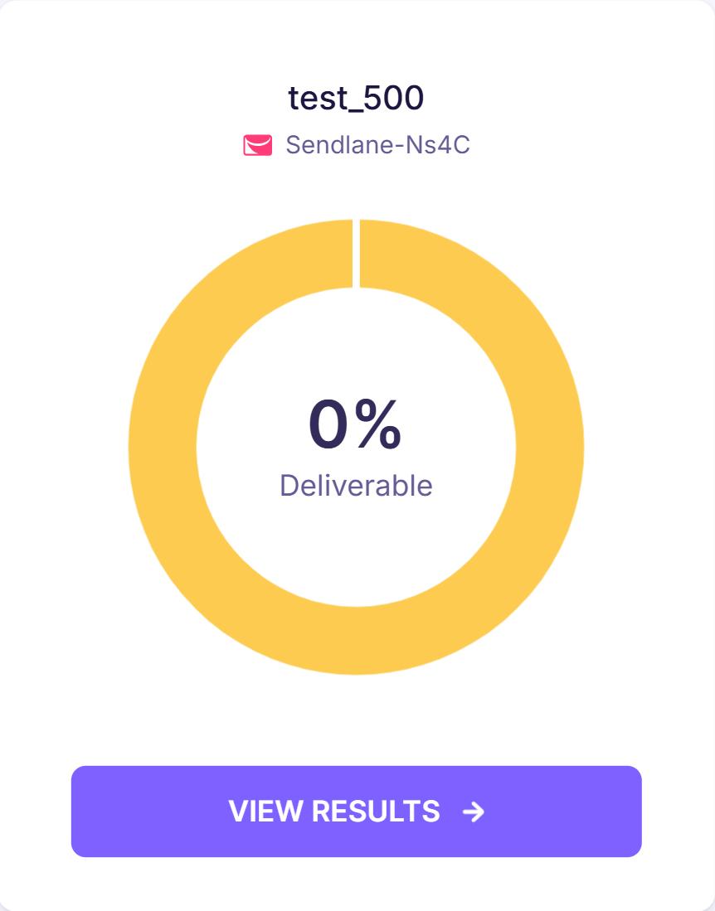Click the Sendlane-Ns4C integration name
Image resolution: width=715 pixels, height=911 pixels.
(x=378, y=145)
